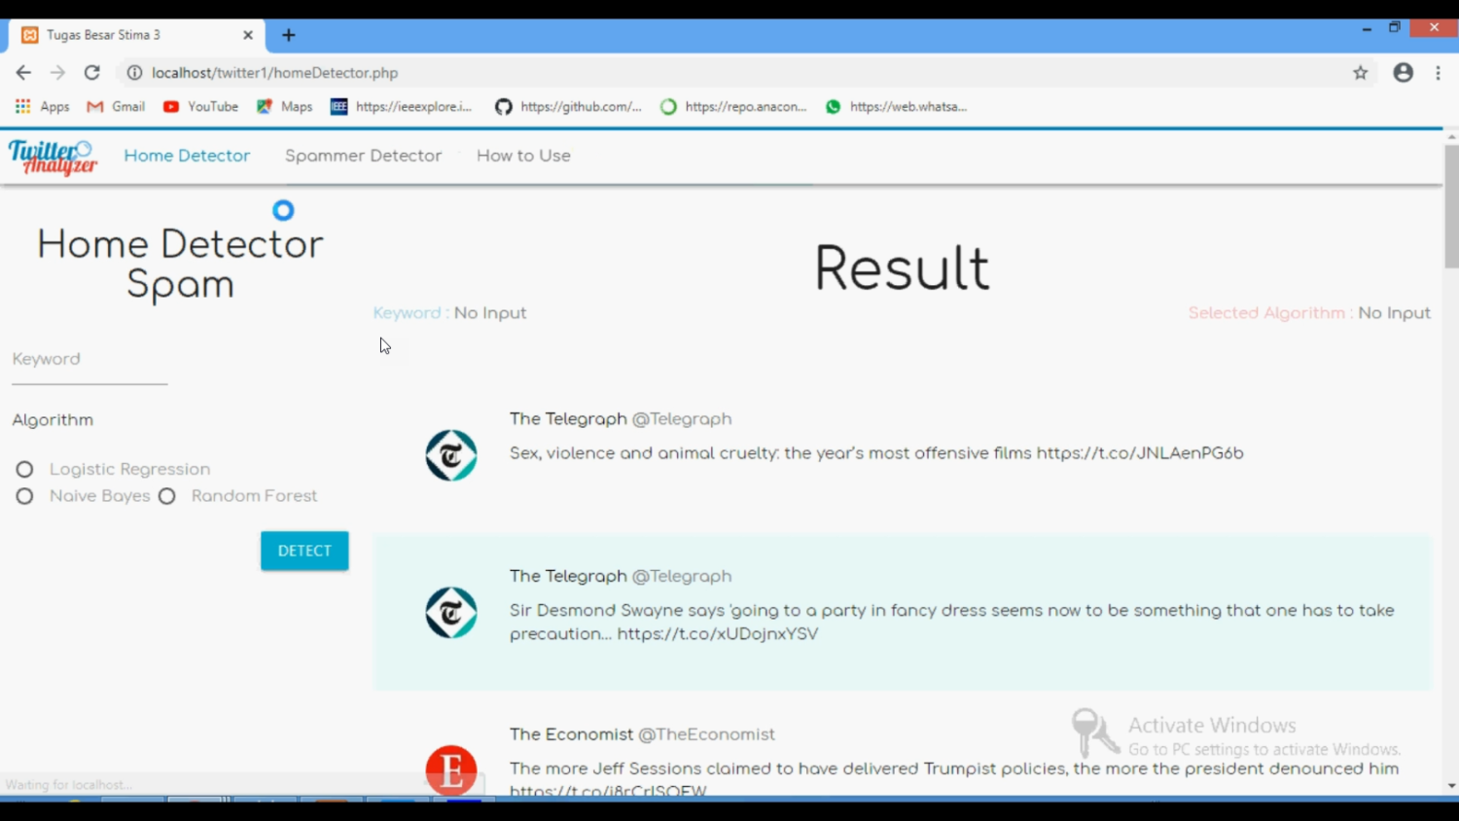Open the WhatsApp Web bookmark
Viewport: 1459px width, 821px height.
tap(896, 107)
